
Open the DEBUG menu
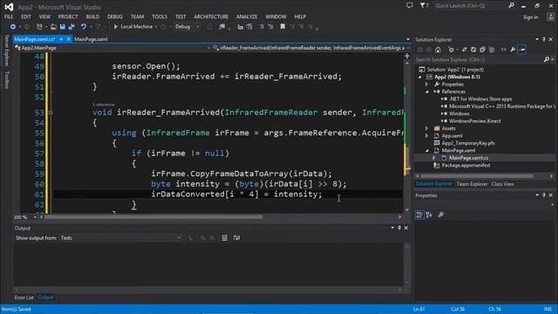(x=115, y=17)
